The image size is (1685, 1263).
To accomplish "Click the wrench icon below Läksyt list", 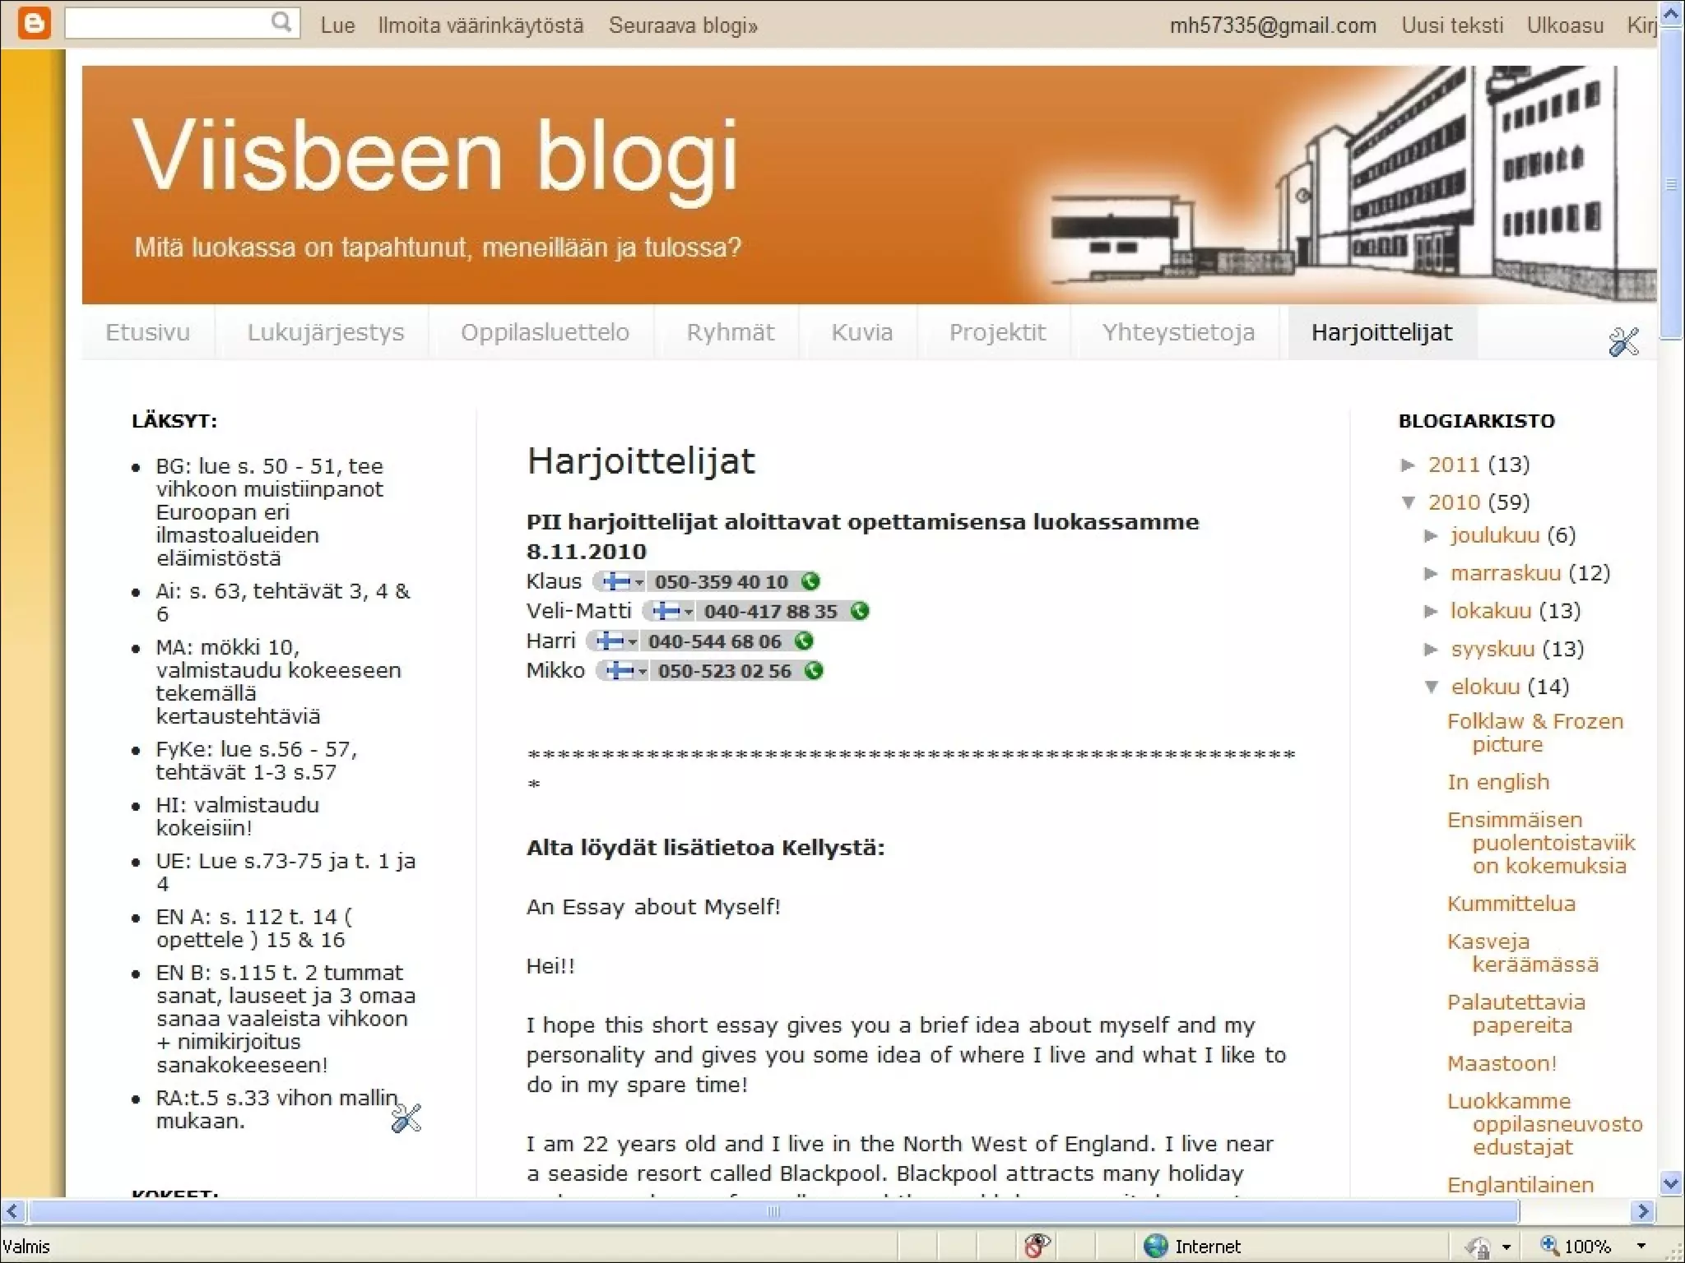I will pos(406,1118).
